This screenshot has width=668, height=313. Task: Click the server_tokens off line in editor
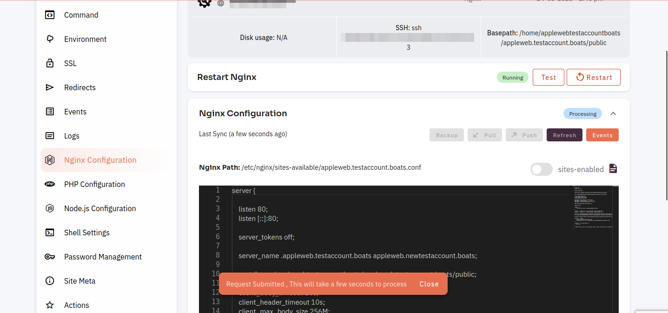(266, 237)
